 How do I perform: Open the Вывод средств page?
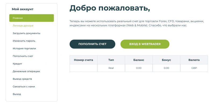[22, 79]
